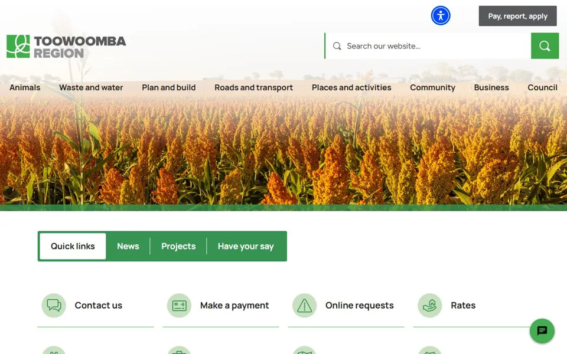The image size is (567, 354).
Task: Click the Pay, report, apply button
Action: (x=517, y=16)
